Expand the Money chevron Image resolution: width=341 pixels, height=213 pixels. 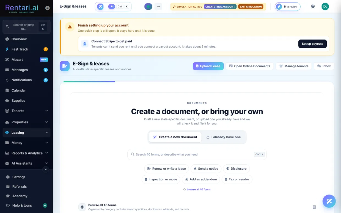(x=46, y=143)
